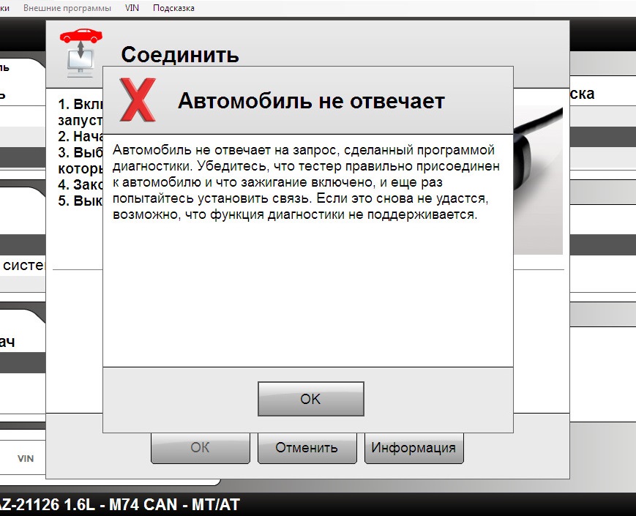
Task: Click the numbered connection steps list
Action: pos(81,152)
